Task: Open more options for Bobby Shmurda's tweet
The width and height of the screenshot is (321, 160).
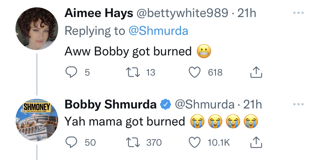Action: pyautogui.click(x=297, y=104)
